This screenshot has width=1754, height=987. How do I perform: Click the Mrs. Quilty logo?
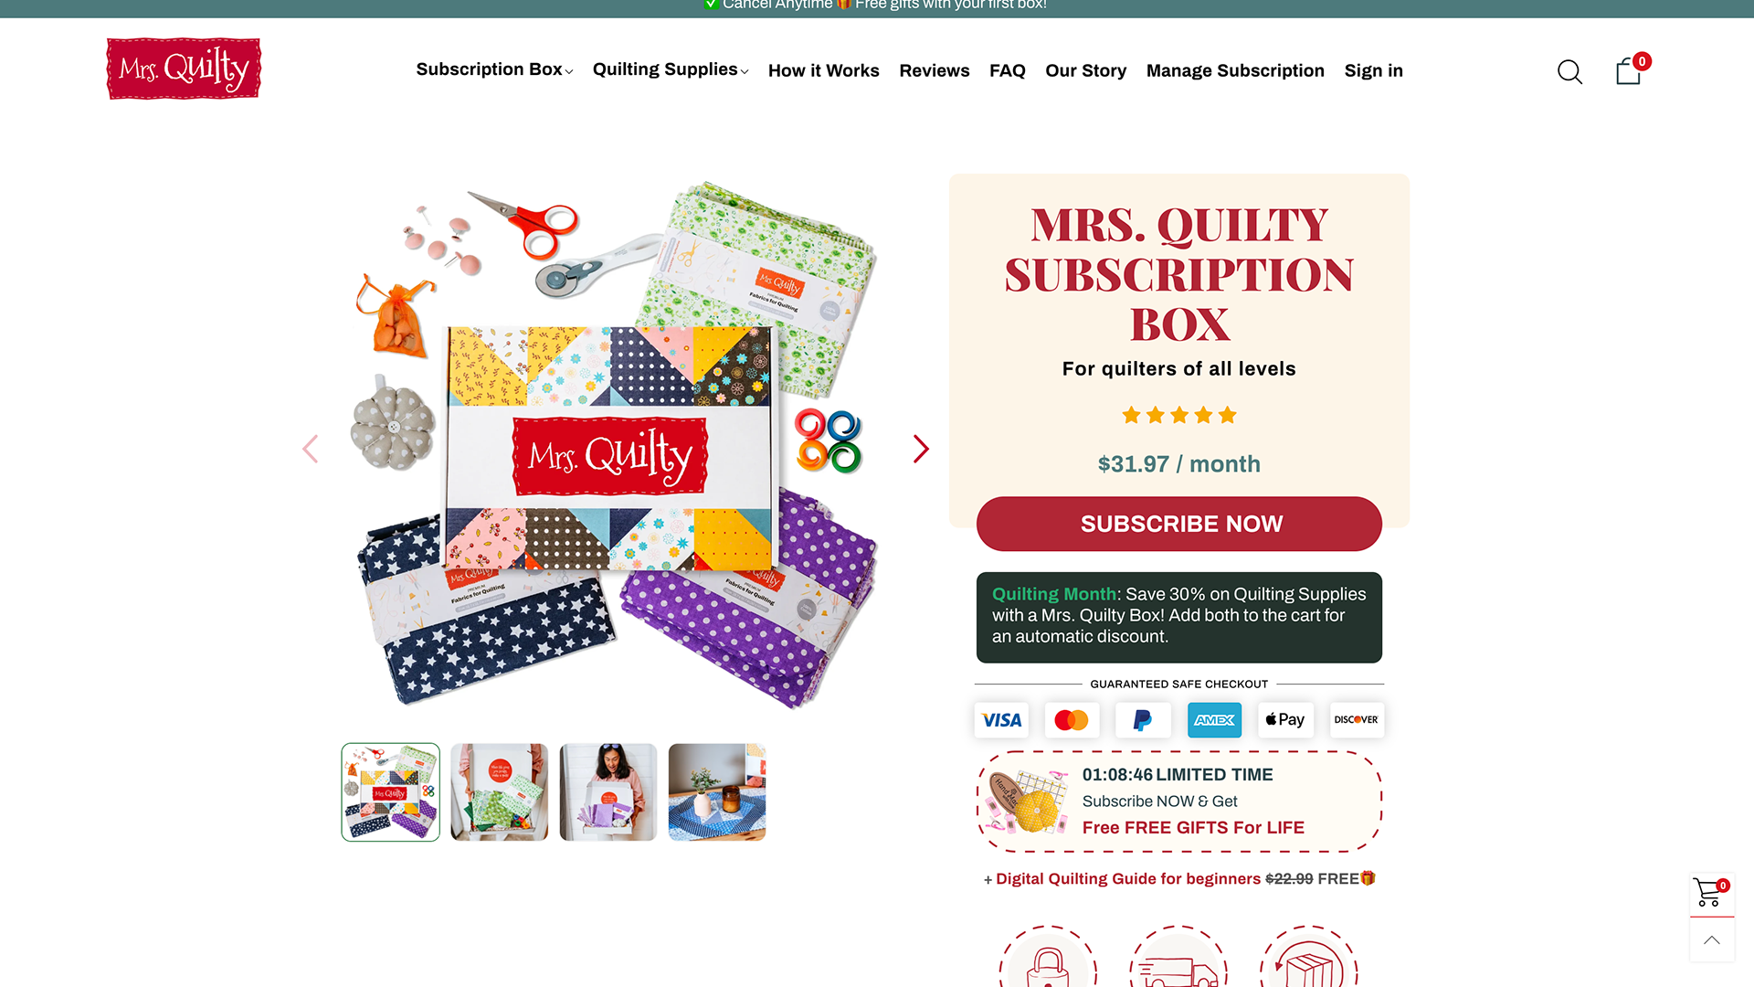(x=184, y=69)
